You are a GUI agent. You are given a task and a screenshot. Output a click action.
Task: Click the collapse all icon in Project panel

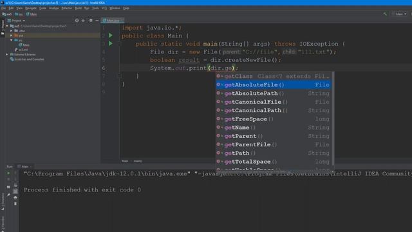[83, 20]
